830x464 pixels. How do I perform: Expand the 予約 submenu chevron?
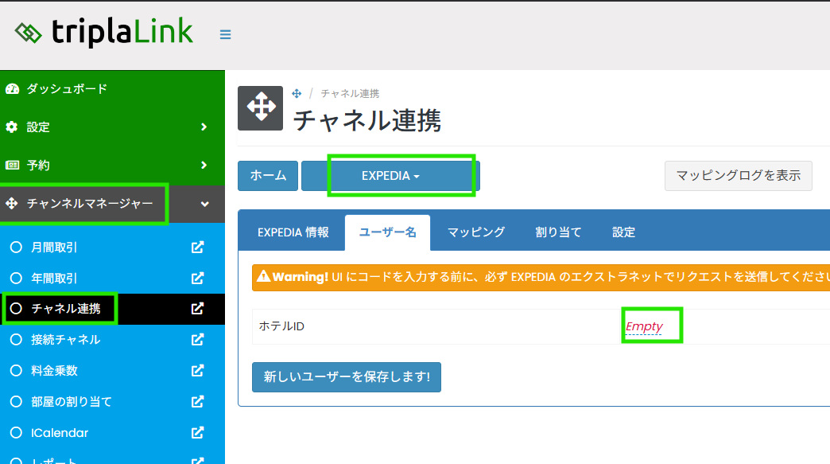(x=204, y=166)
